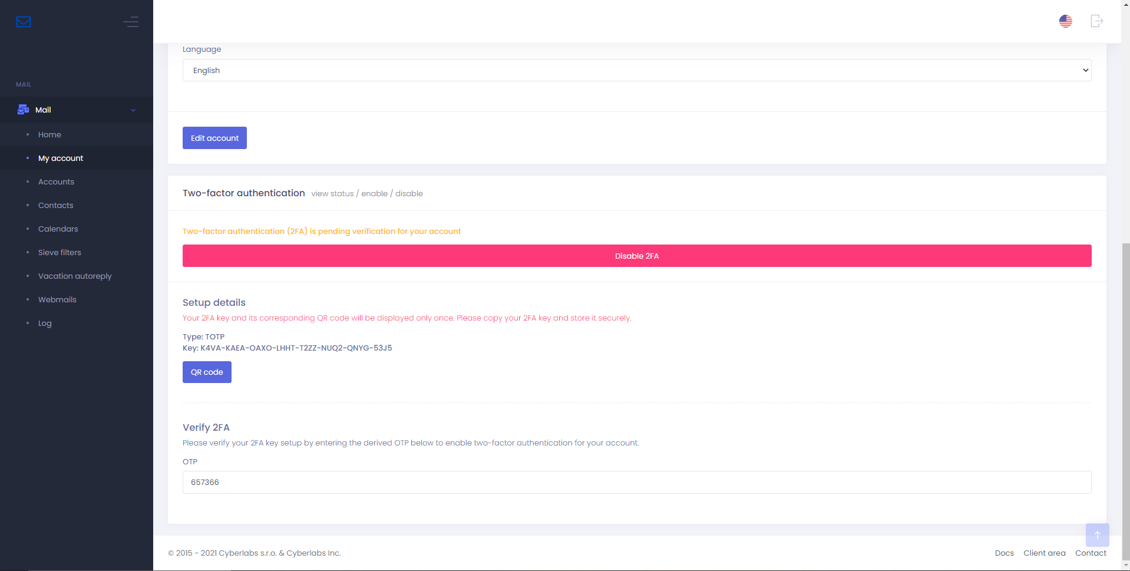Go to Contacts in sidebar
Image resolution: width=1130 pixels, height=571 pixels.
click(55, 205)
